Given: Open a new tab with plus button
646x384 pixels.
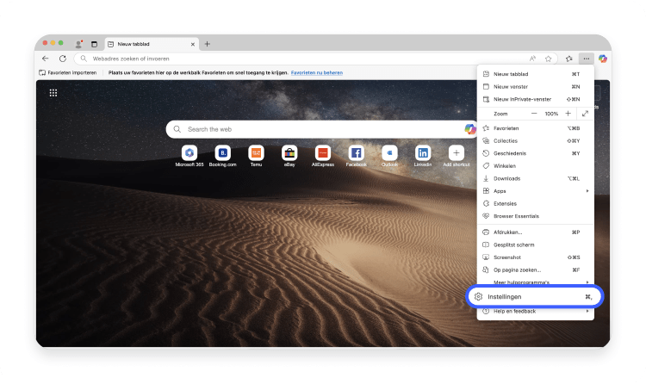Looking at the screenshot, I should [208, 44].
